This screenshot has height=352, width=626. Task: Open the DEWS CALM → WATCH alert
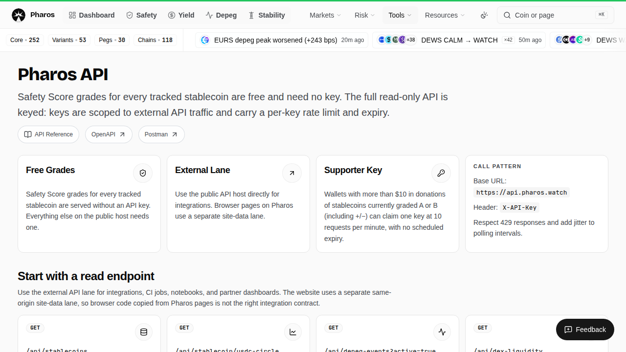(459, 40)
